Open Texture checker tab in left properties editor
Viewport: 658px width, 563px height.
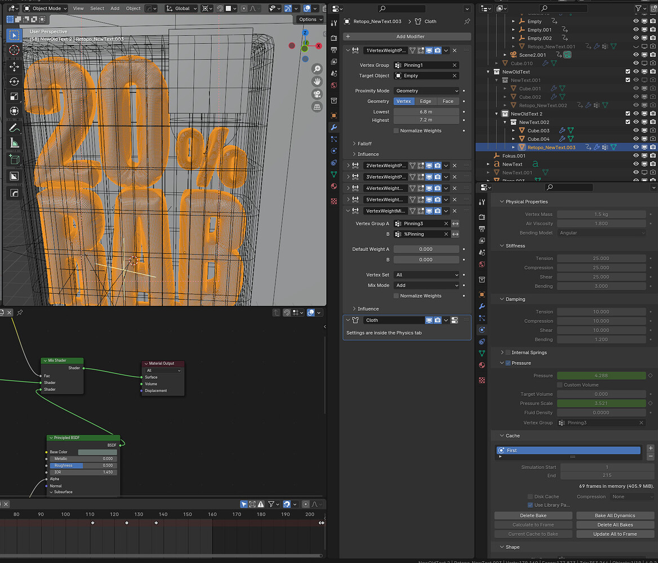(x=334, y=202)
